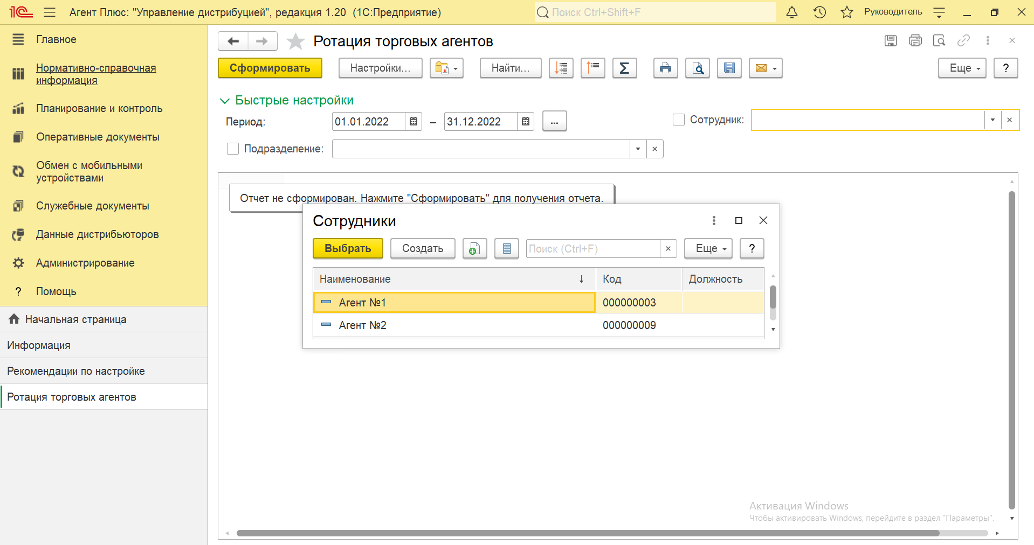Viewport: 1034px width, 545px height.
Task: Open the vertical dots menu of report form
Action: 988,40
